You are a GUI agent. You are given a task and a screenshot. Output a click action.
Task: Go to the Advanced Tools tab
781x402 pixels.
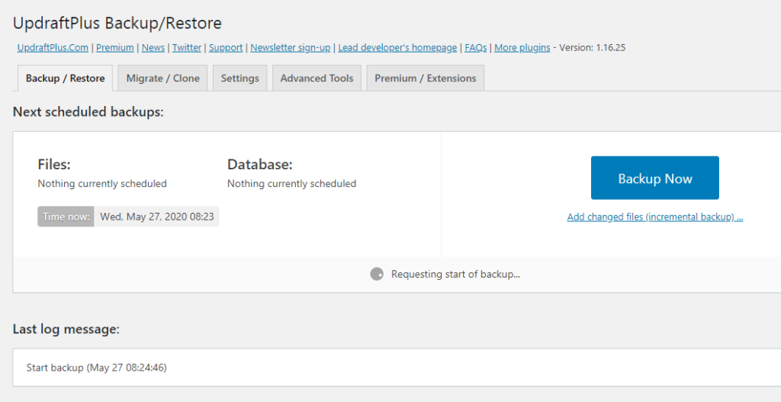click(x=317, y=79)
